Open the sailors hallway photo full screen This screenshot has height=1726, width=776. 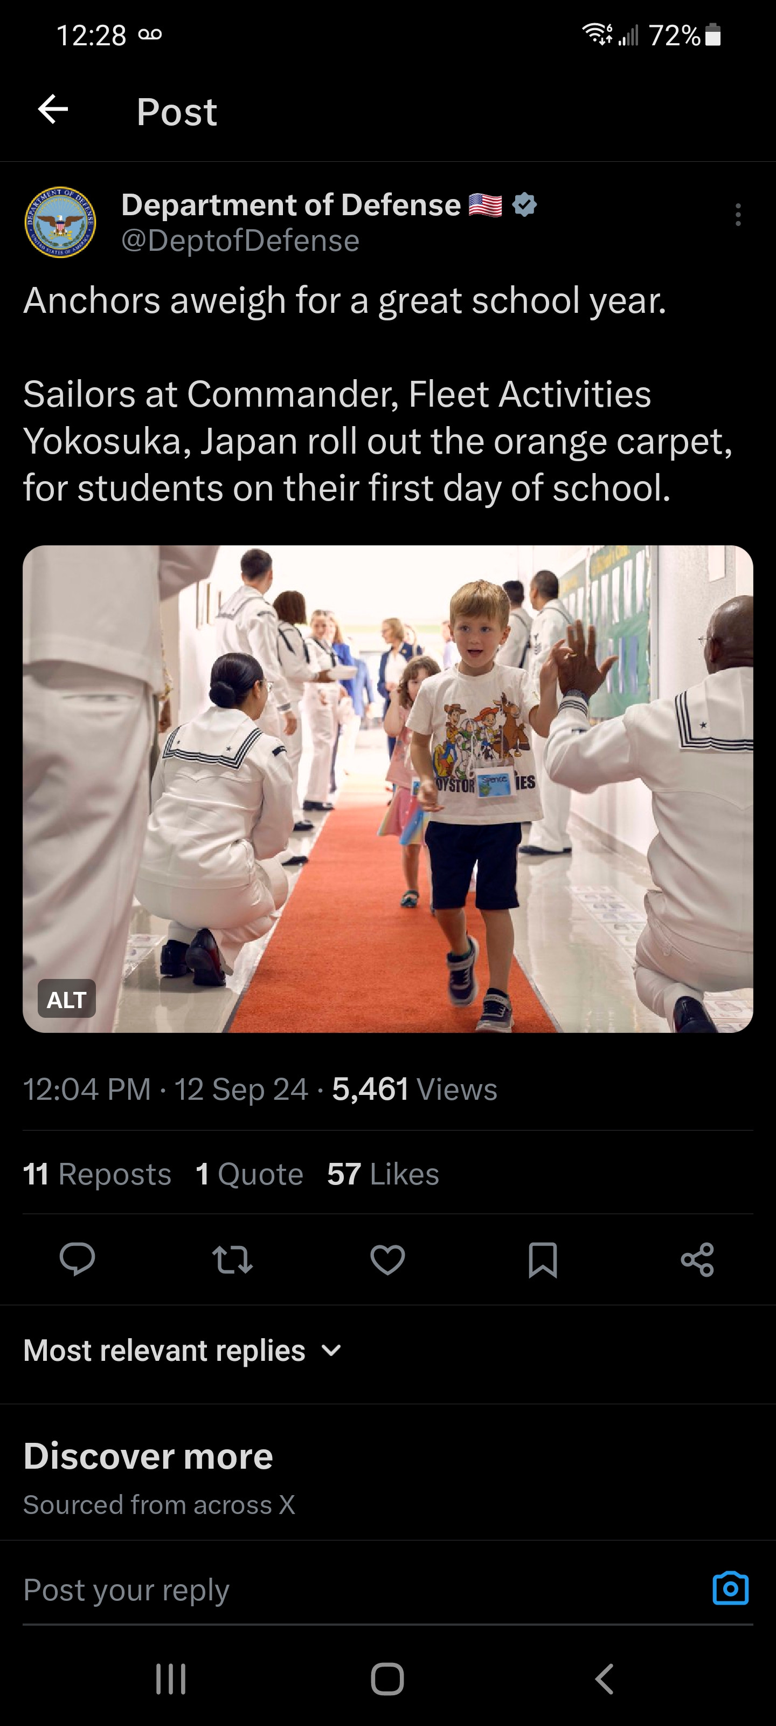tap(387, 789)
